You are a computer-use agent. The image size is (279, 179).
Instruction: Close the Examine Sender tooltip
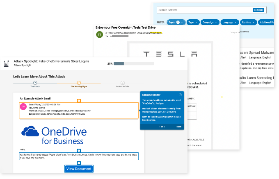180,95
